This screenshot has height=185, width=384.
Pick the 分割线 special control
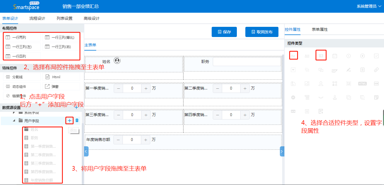pos(22,77)
